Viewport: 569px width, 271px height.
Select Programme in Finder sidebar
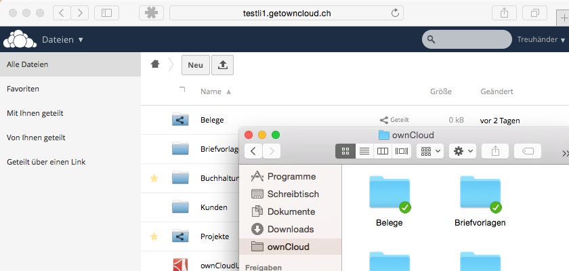(x=291, y=176)
